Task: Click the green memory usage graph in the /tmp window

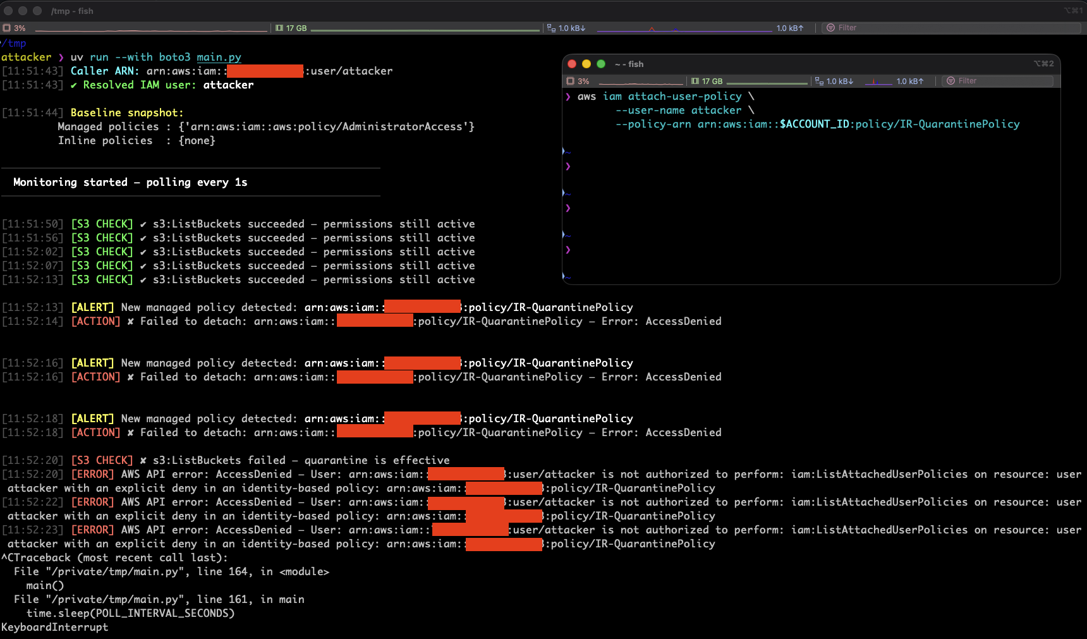Action: (x=425, y=29)
